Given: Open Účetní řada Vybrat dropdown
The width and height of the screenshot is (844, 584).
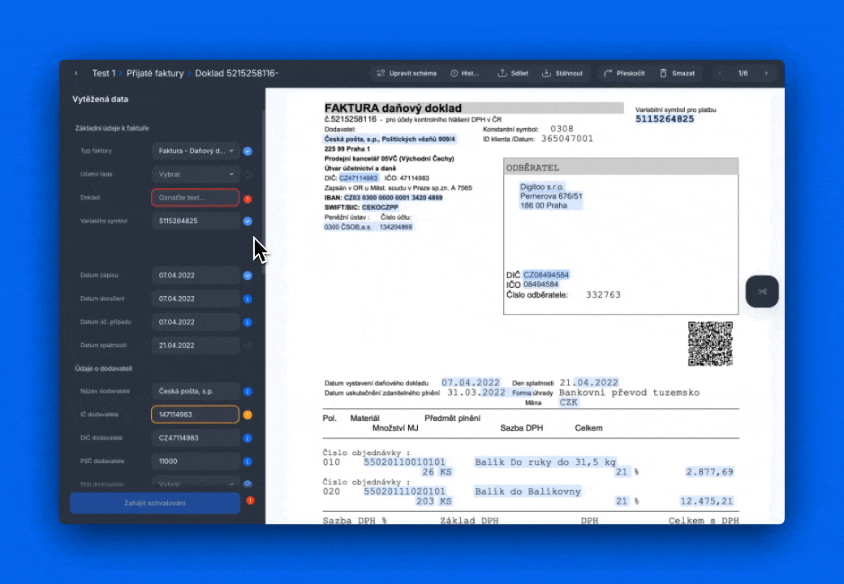Looking at the screenshot, I should click(196, 174).
